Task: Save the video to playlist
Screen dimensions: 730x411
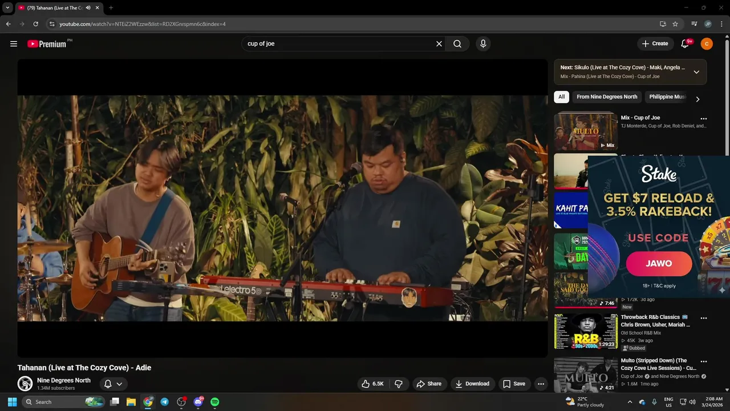Action: 513,384
